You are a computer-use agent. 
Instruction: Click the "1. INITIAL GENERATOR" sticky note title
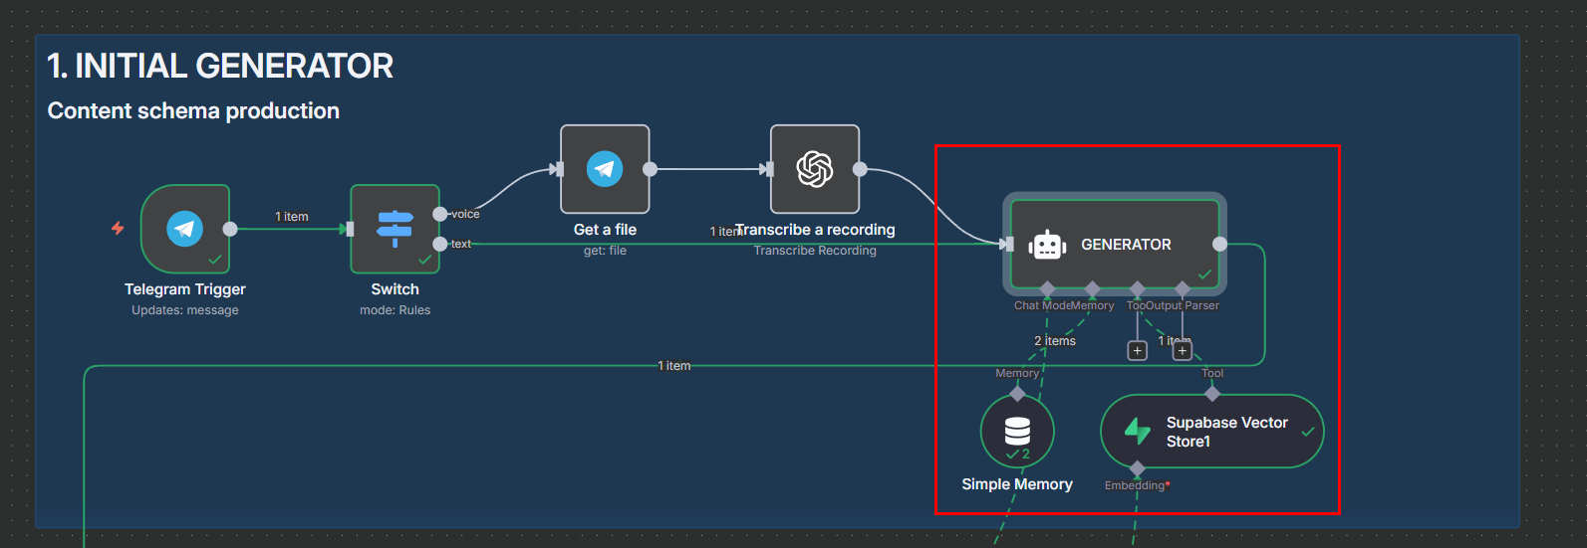pyautogui.click(x=220, y=66)
